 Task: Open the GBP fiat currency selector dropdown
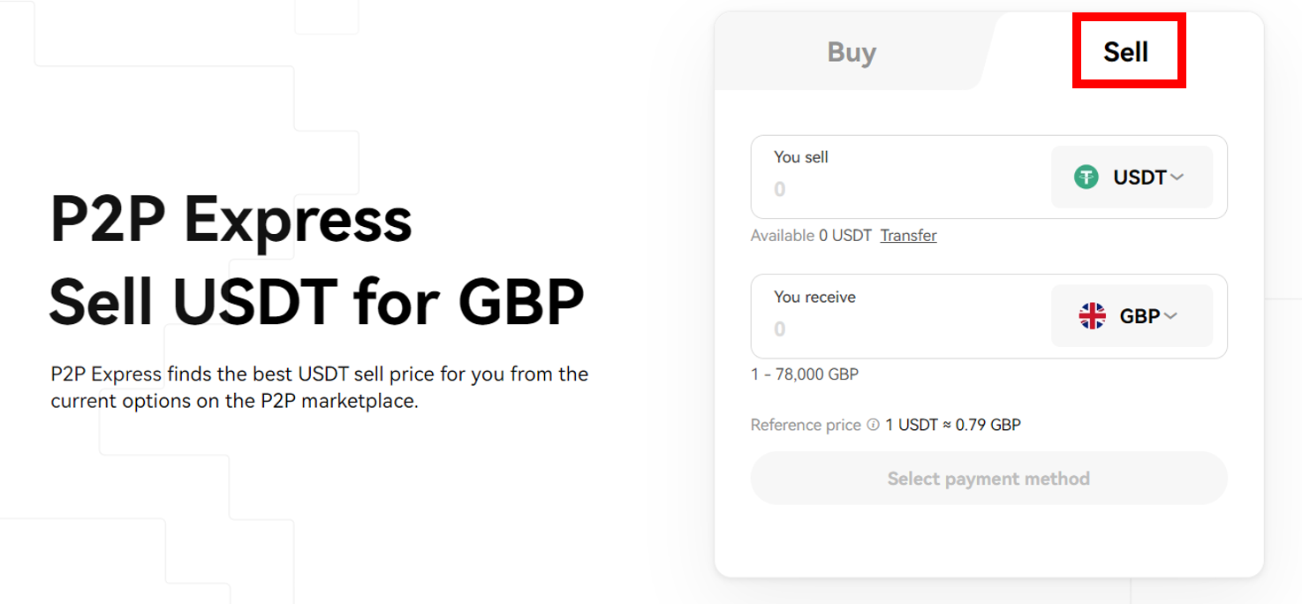pos(1132,316)
